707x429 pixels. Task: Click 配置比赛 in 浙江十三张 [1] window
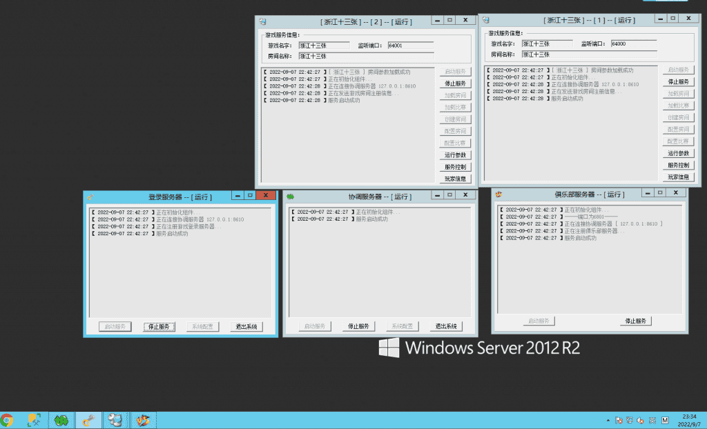[x=678, y=141]
